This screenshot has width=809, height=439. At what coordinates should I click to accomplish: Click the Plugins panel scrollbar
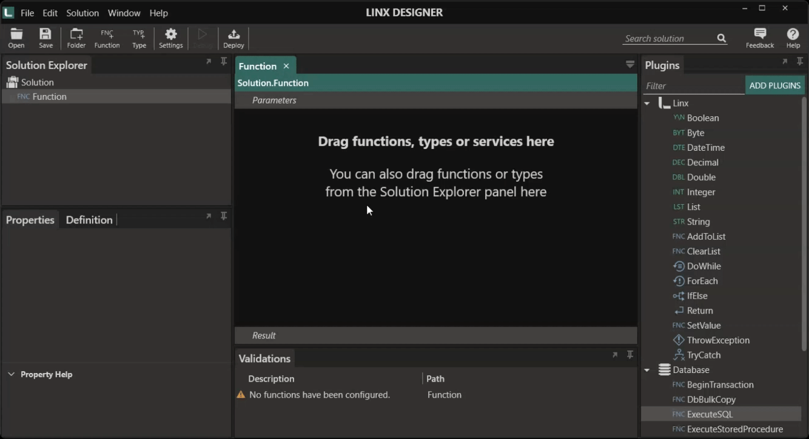pyautogui.click(x=805, y=224)
